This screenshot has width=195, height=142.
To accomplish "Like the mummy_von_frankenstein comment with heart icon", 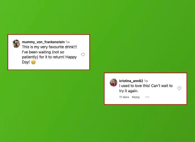I will [83, 55].
